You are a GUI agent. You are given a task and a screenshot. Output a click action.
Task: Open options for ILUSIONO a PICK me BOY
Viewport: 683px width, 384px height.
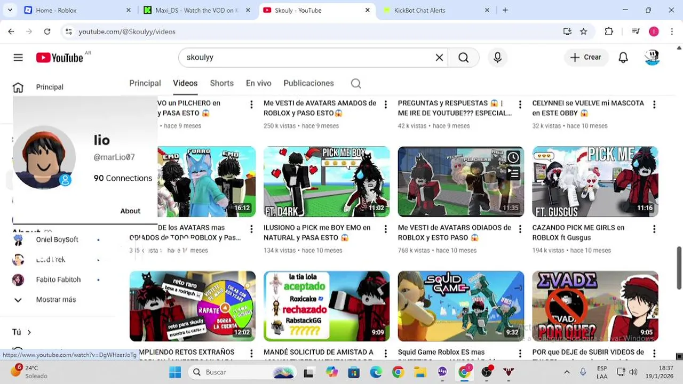pyautogui.click(x=385, y=229)
